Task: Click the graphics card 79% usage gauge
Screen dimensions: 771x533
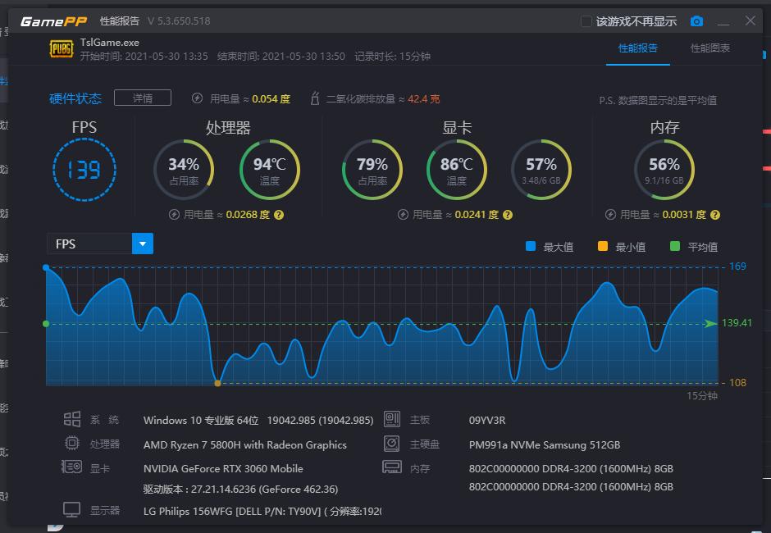Action: (x=372, y=170)
